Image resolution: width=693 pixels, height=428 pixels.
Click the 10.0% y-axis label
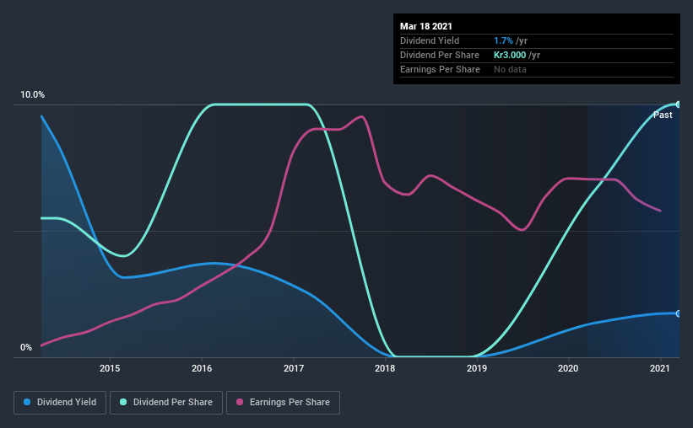pos(32,95)
